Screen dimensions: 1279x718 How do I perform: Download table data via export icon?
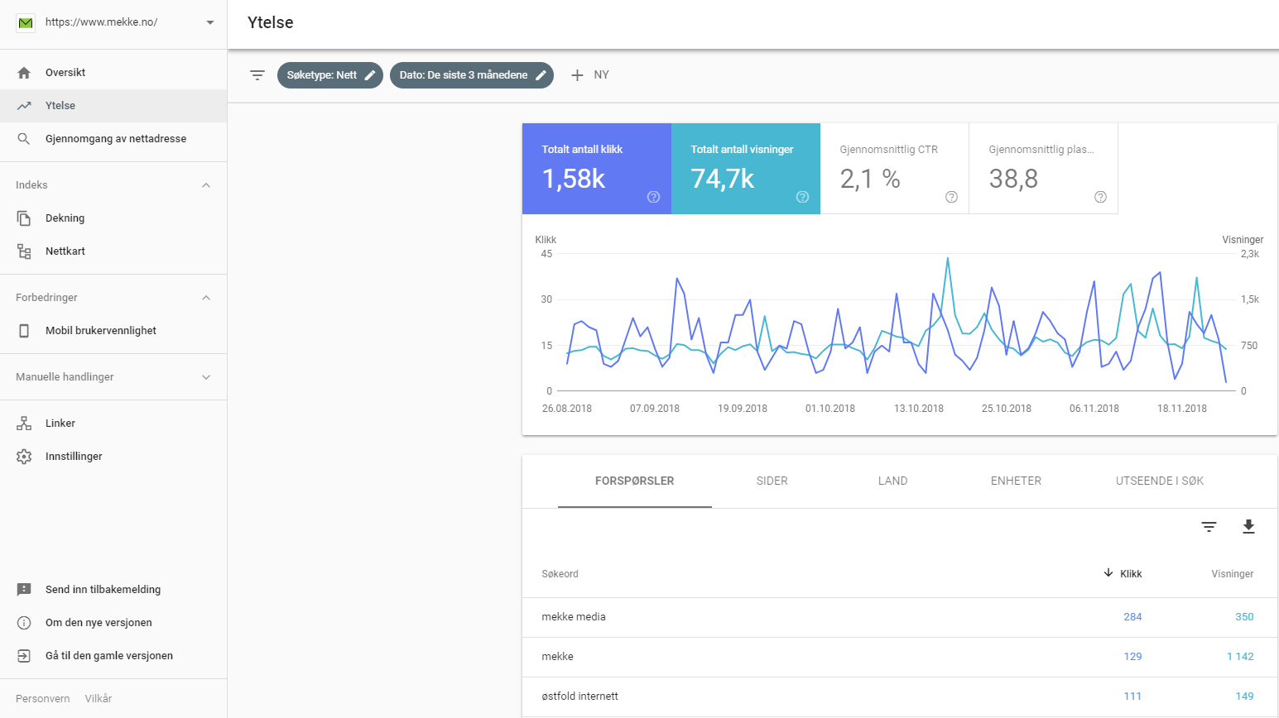pyautogui.click(x=1248, y=527)
